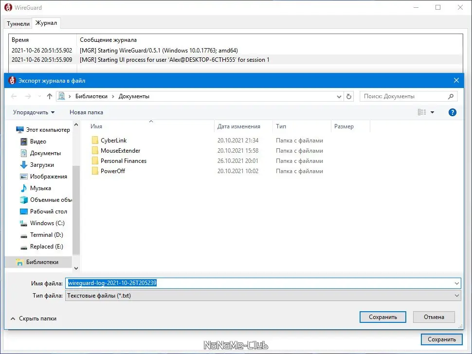The width and height of the screenshot is (472, 354).
Task: Open the Упорядочить menu
Action: click(x=34, y=112)
